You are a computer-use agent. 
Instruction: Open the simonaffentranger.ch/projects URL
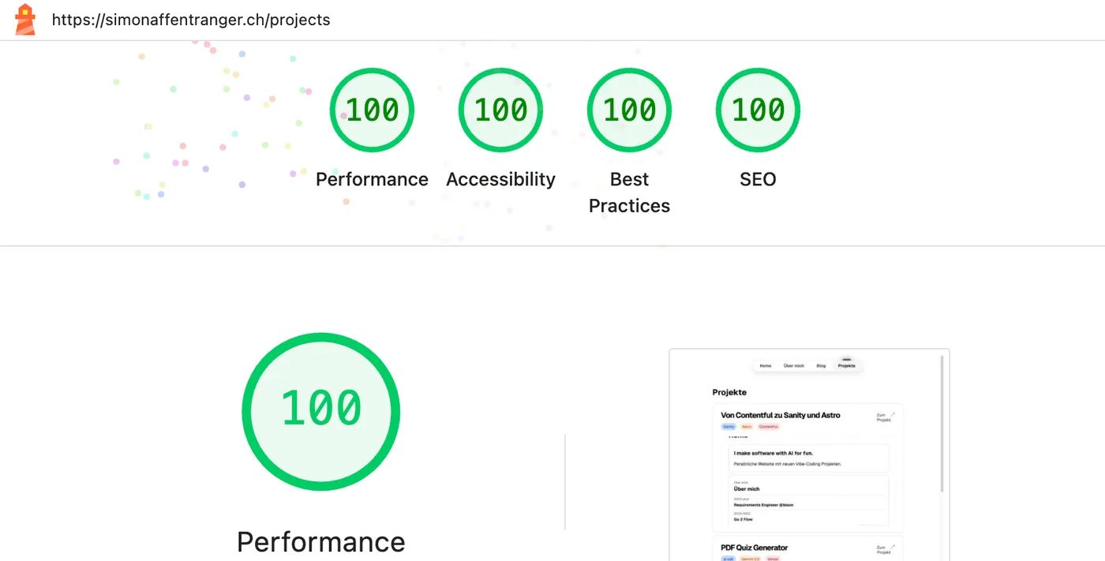190,20
